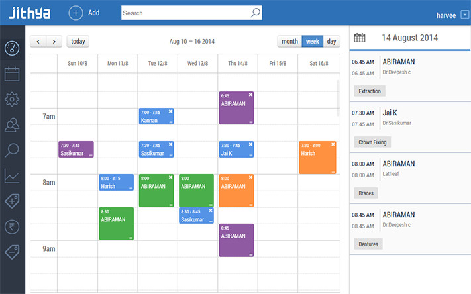Open Harish orange appointment on Saturday
Image resolution: width=471 pixels, height=294 pixels.
coord(317,158)
